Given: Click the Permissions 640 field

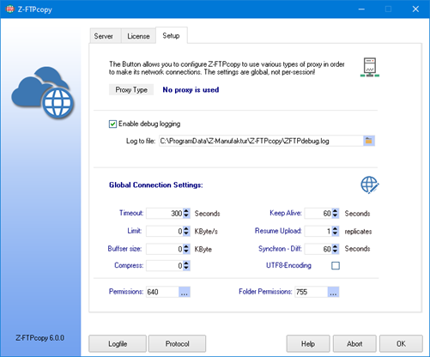Looking at the screenshot, I should coord(162,292).
